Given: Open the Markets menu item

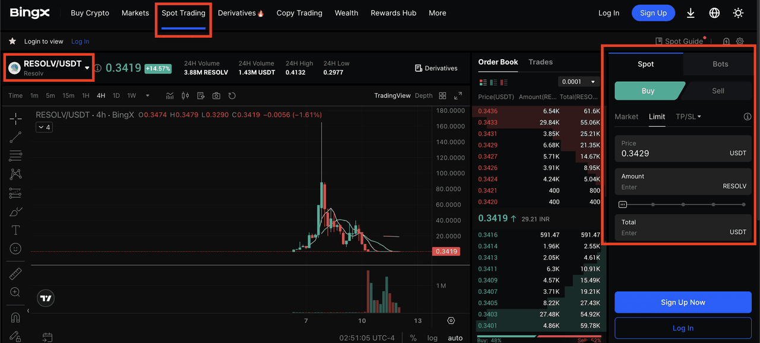Looking at the screenshot, I should [135, 13].
